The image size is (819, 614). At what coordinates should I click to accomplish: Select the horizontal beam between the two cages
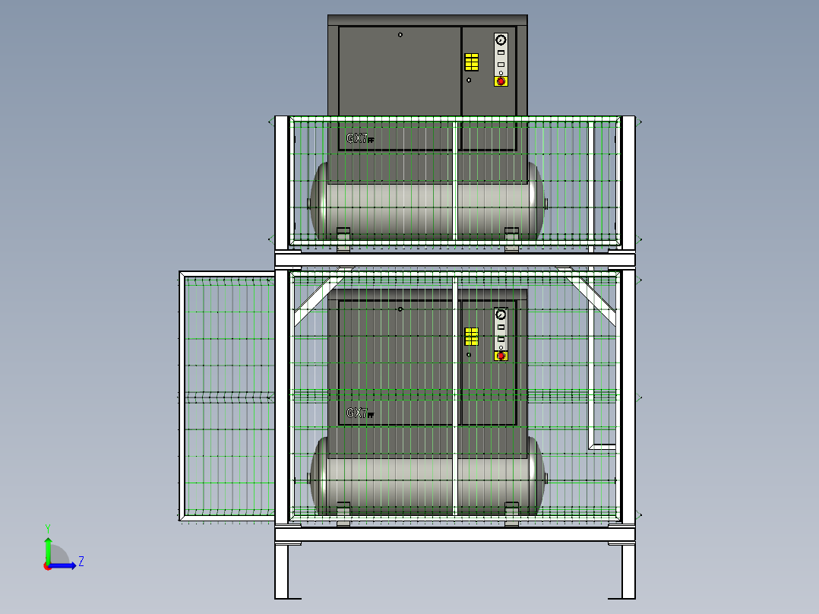pos(455,260)
